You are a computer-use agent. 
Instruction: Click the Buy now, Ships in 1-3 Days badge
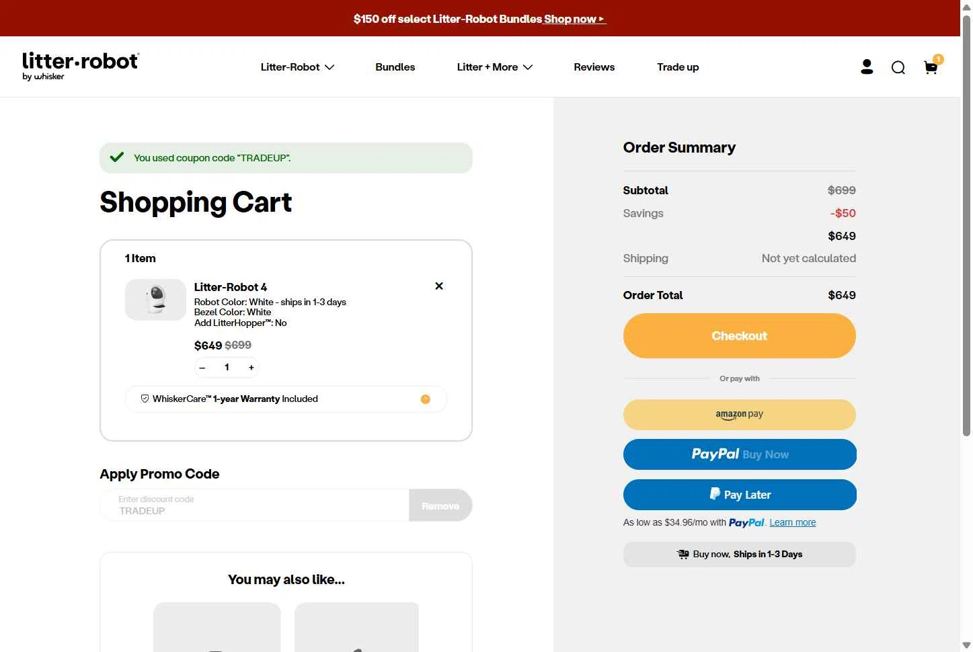(739, 555)
